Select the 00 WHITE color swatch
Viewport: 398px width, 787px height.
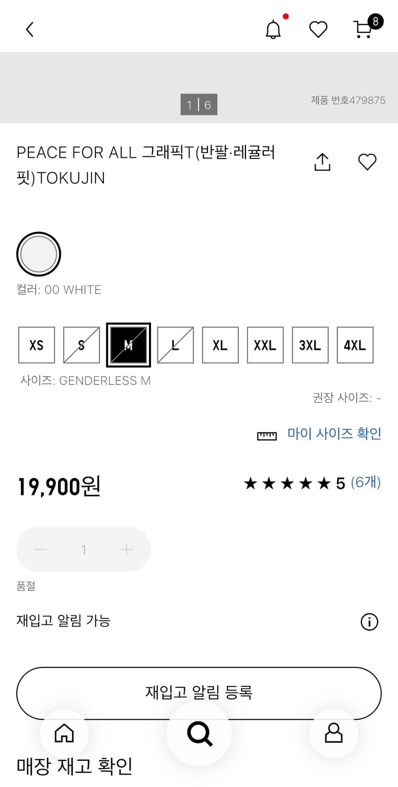point(39,254)
